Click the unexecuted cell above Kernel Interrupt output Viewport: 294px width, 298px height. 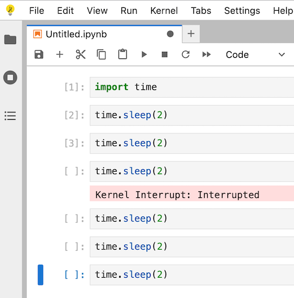click(x=192, y=171)
